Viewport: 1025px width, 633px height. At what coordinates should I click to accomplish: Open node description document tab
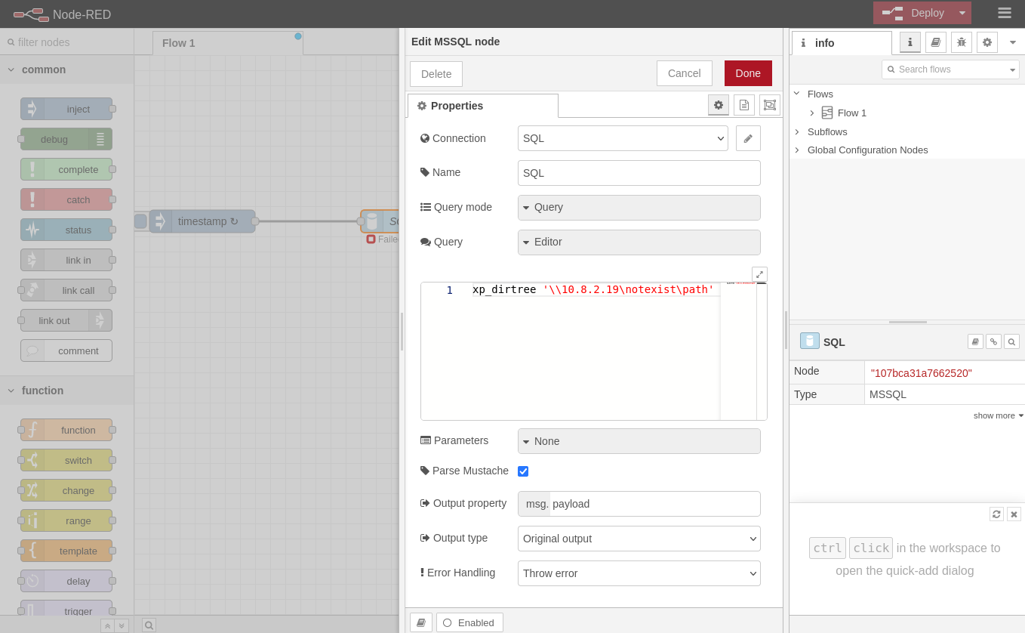(x=744, y=105)
